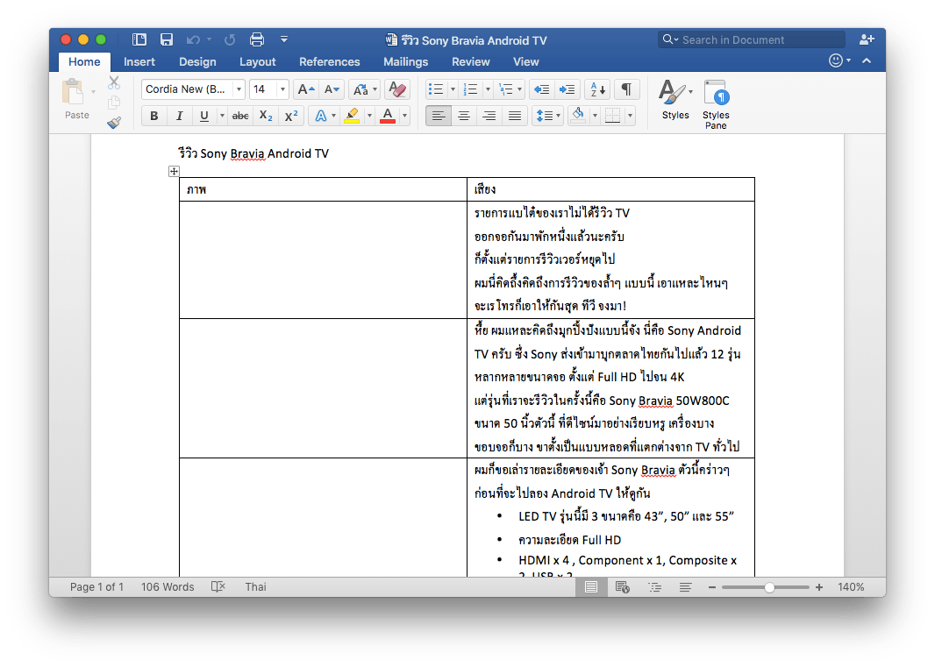
Task: Toggle Italic formatting
Action: tap(179, 116)
